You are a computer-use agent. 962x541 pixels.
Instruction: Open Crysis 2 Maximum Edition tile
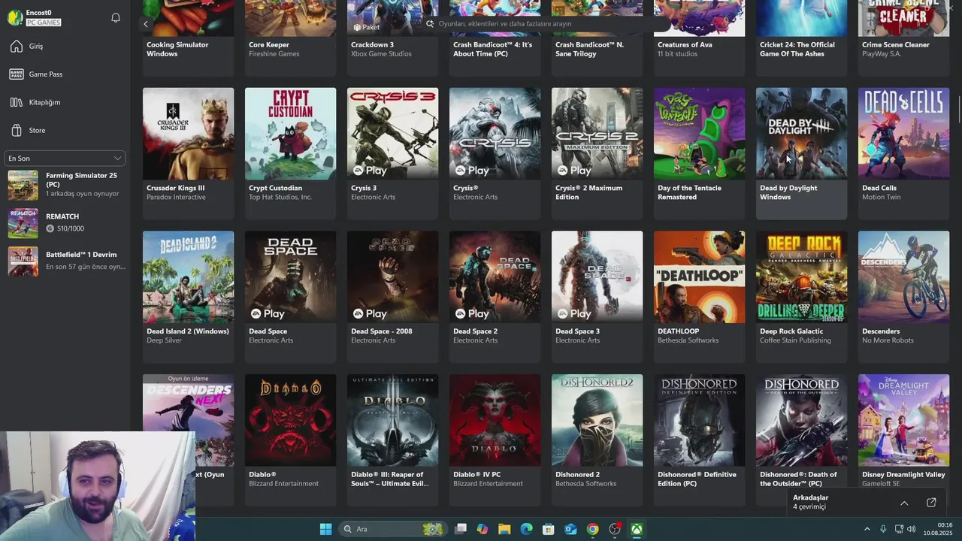(597, 153)
